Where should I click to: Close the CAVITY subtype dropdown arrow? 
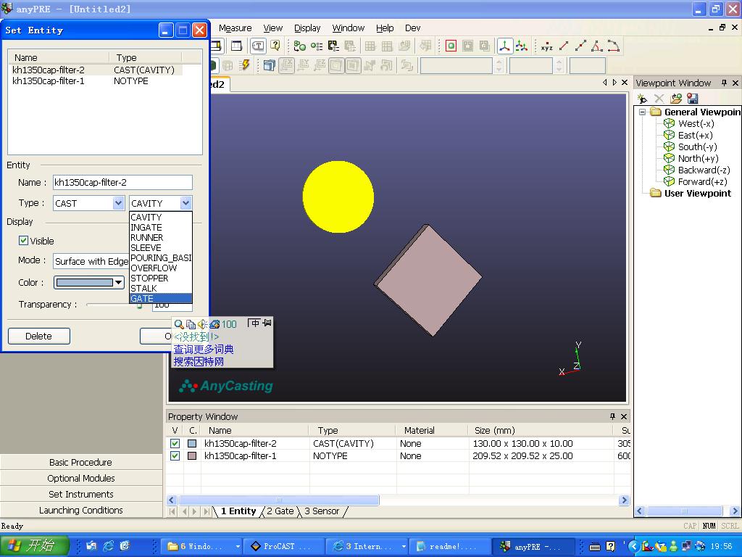point(186,203)
